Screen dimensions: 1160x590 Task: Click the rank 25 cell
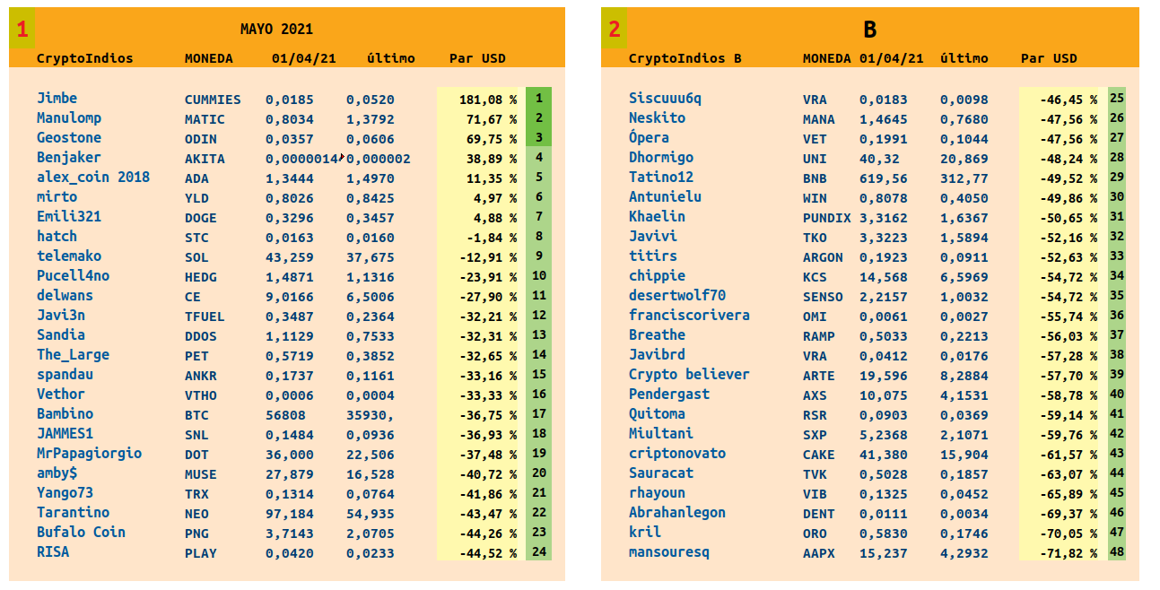click(1117, 99)
